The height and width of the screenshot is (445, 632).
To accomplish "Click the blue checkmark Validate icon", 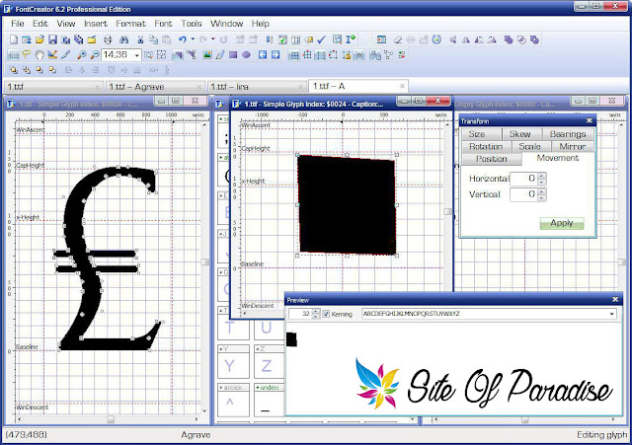I will [322, 39].
